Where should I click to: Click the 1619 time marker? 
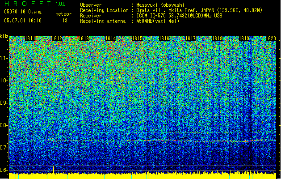[244, 38]
